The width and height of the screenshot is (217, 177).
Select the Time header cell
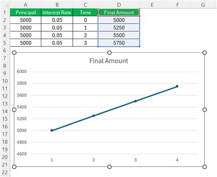[x=85, y=12]
